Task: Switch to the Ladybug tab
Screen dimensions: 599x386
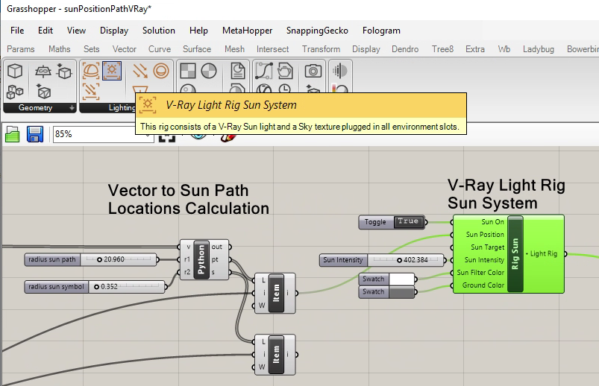Action: pos(539,49)
